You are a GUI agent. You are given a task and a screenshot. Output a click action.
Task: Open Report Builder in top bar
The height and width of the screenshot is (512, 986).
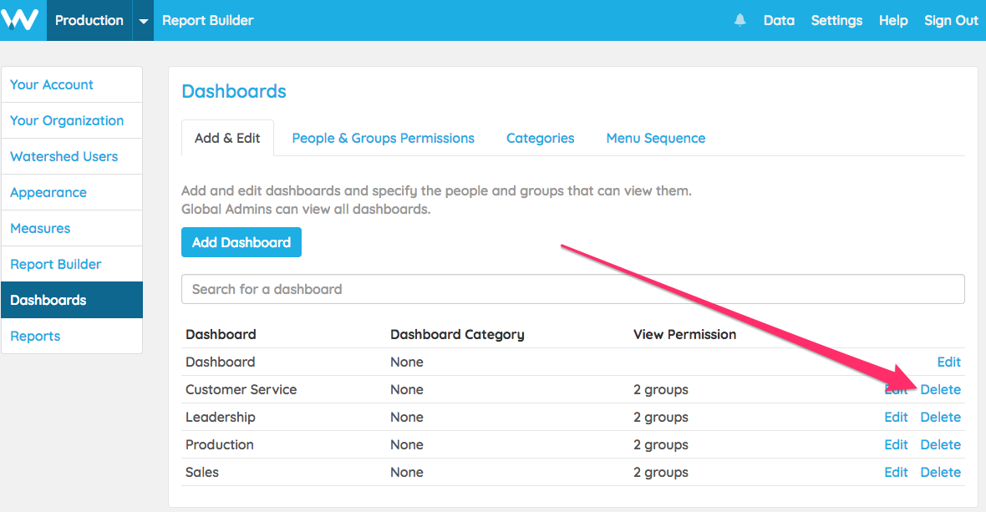207,21
